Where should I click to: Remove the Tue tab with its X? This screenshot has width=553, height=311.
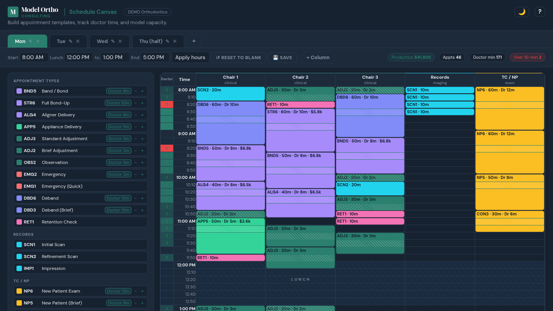[x=78, y=41]
